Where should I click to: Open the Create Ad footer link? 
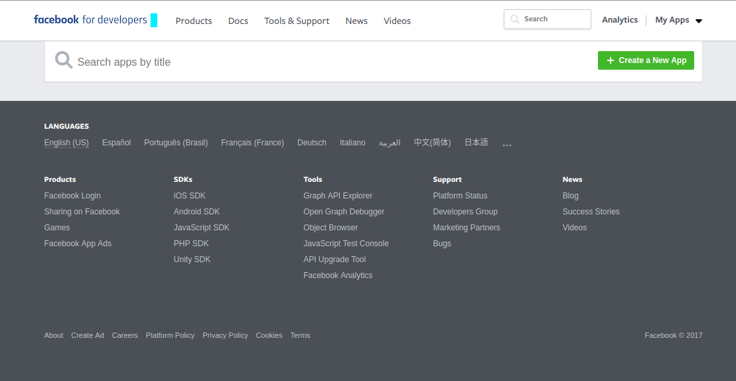coord(88,335)
